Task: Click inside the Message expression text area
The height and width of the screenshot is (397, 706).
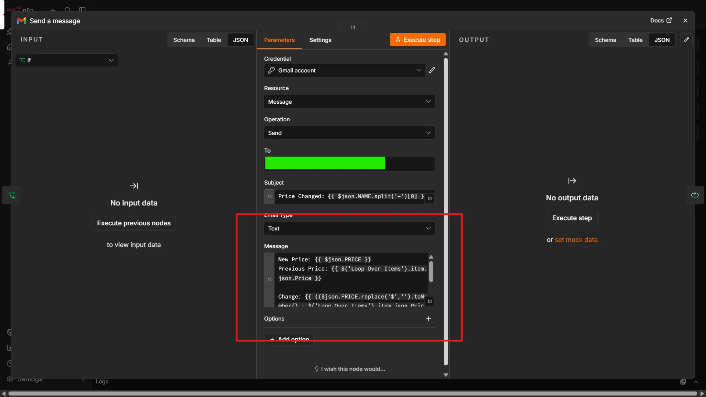Action: point(351,279)
